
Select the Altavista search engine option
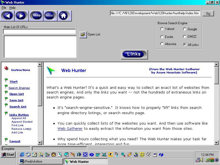tap(162, 44)
